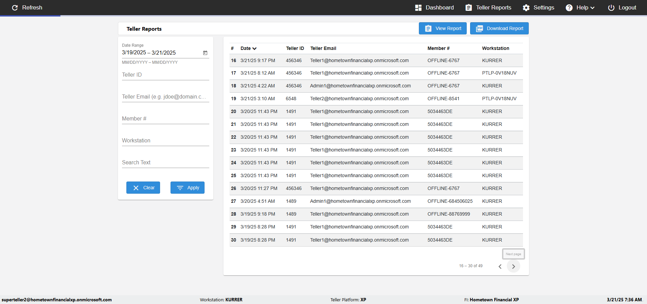
Task: Select row 26 dated 3/20/25 11:27 PM
Action: pos(376,188)
